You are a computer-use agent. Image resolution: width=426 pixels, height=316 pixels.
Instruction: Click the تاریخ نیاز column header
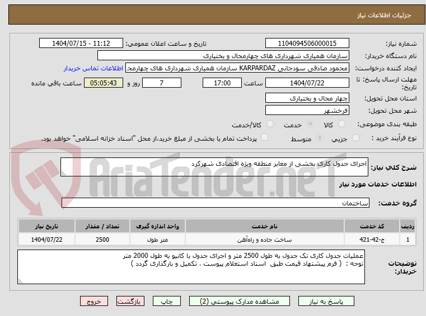[46, 226]
